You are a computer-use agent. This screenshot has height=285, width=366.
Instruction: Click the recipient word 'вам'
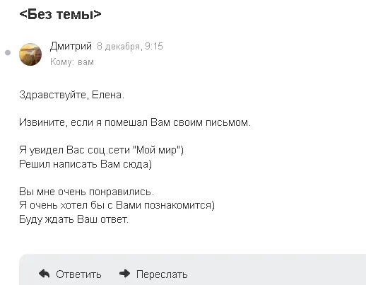85,62
